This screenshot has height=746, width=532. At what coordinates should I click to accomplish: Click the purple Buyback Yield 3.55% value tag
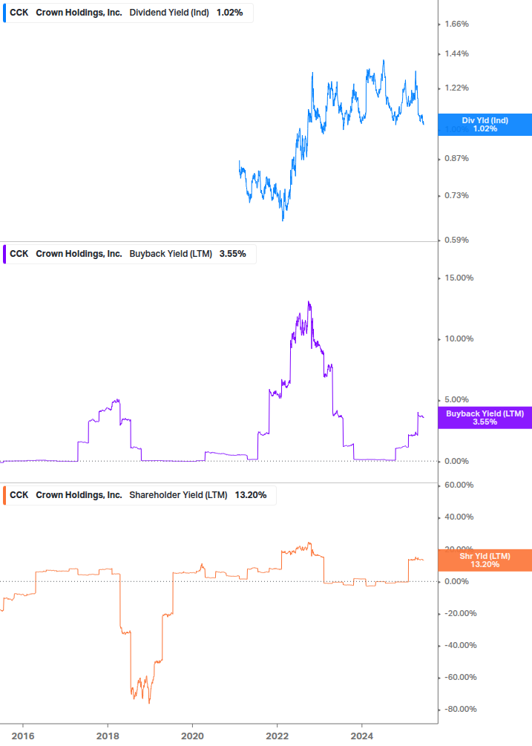(485, 418)
